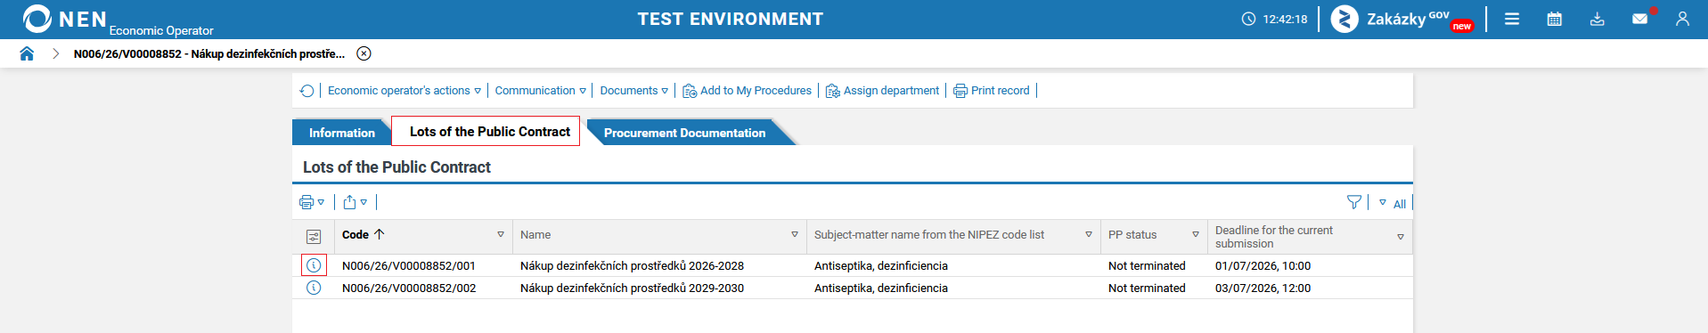Close the N006/26/V00008852 breadcrumb tab
The image size is (1708, 333).
(364, 53)
